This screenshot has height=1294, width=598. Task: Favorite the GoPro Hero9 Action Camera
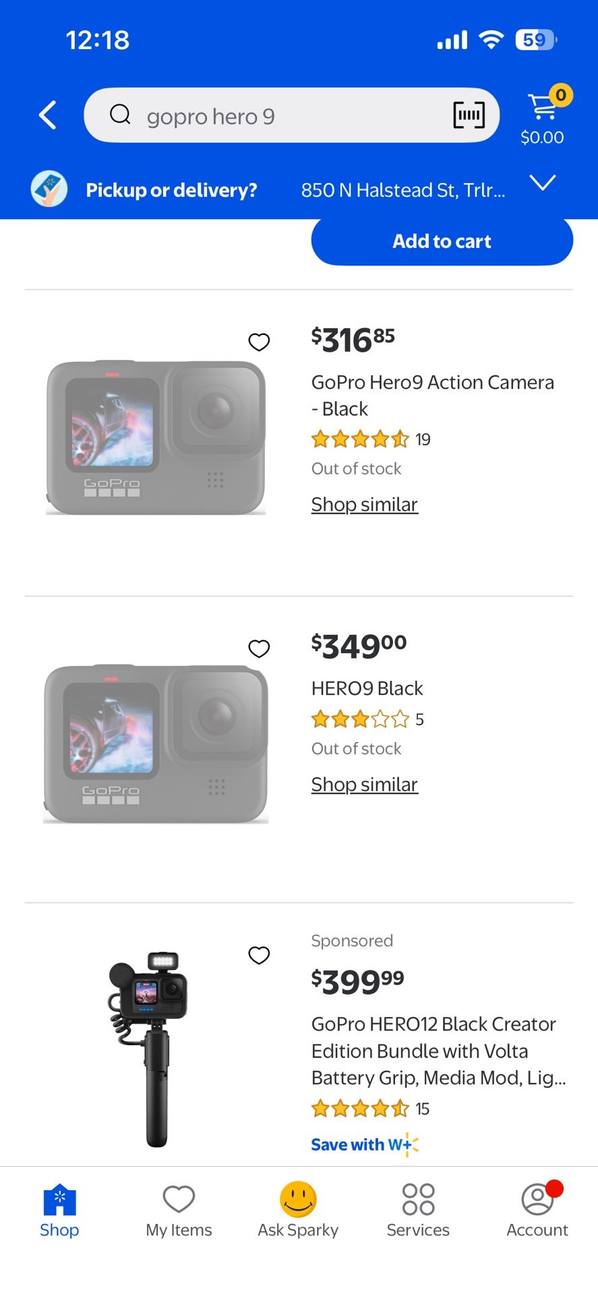click(259, 342)
